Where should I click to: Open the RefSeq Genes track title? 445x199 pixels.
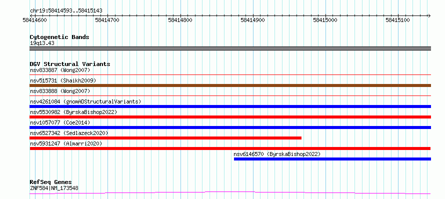[x=50, y=182]
